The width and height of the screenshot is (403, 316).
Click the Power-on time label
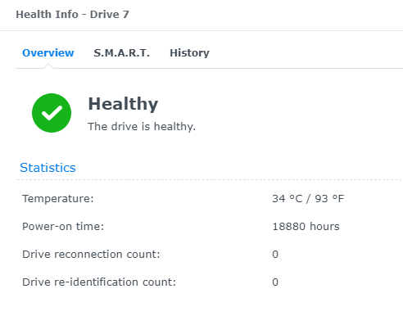[x=63, y=227]
